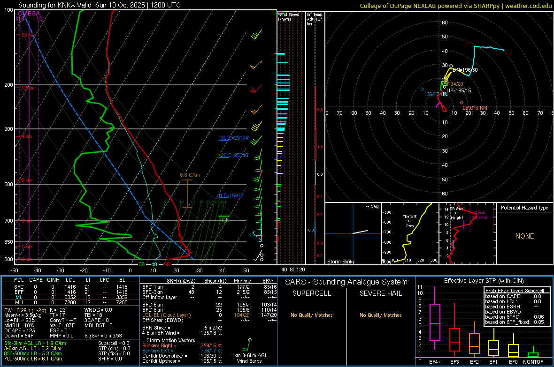This screenshot has height=367, width=554.
Task: Click the 136/17 LM hodograph label
Action: 435,94
